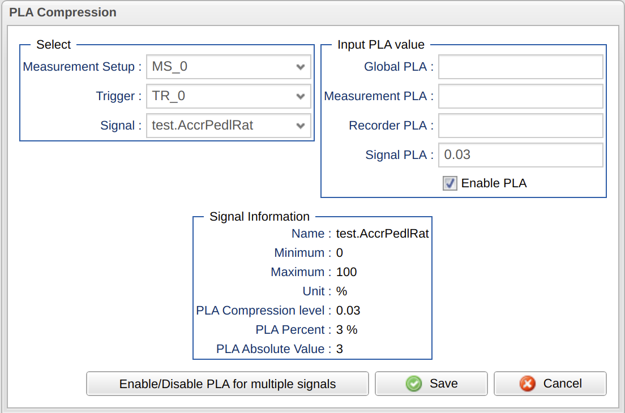
Task: Click into the Measurement PLA field
Action: point(520,96)
